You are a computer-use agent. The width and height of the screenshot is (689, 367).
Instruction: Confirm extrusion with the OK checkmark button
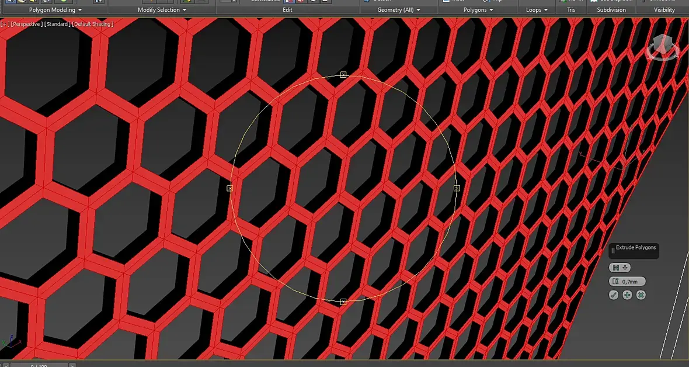[614, 295]
